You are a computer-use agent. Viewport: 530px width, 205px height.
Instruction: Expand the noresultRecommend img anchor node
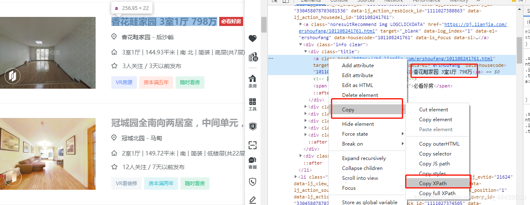click(301, 24)
